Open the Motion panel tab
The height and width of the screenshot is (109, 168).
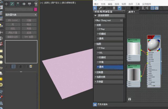pyautogui.click(x=24, y=4)
